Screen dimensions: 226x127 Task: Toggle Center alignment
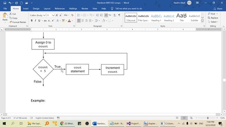pos(83,21)
